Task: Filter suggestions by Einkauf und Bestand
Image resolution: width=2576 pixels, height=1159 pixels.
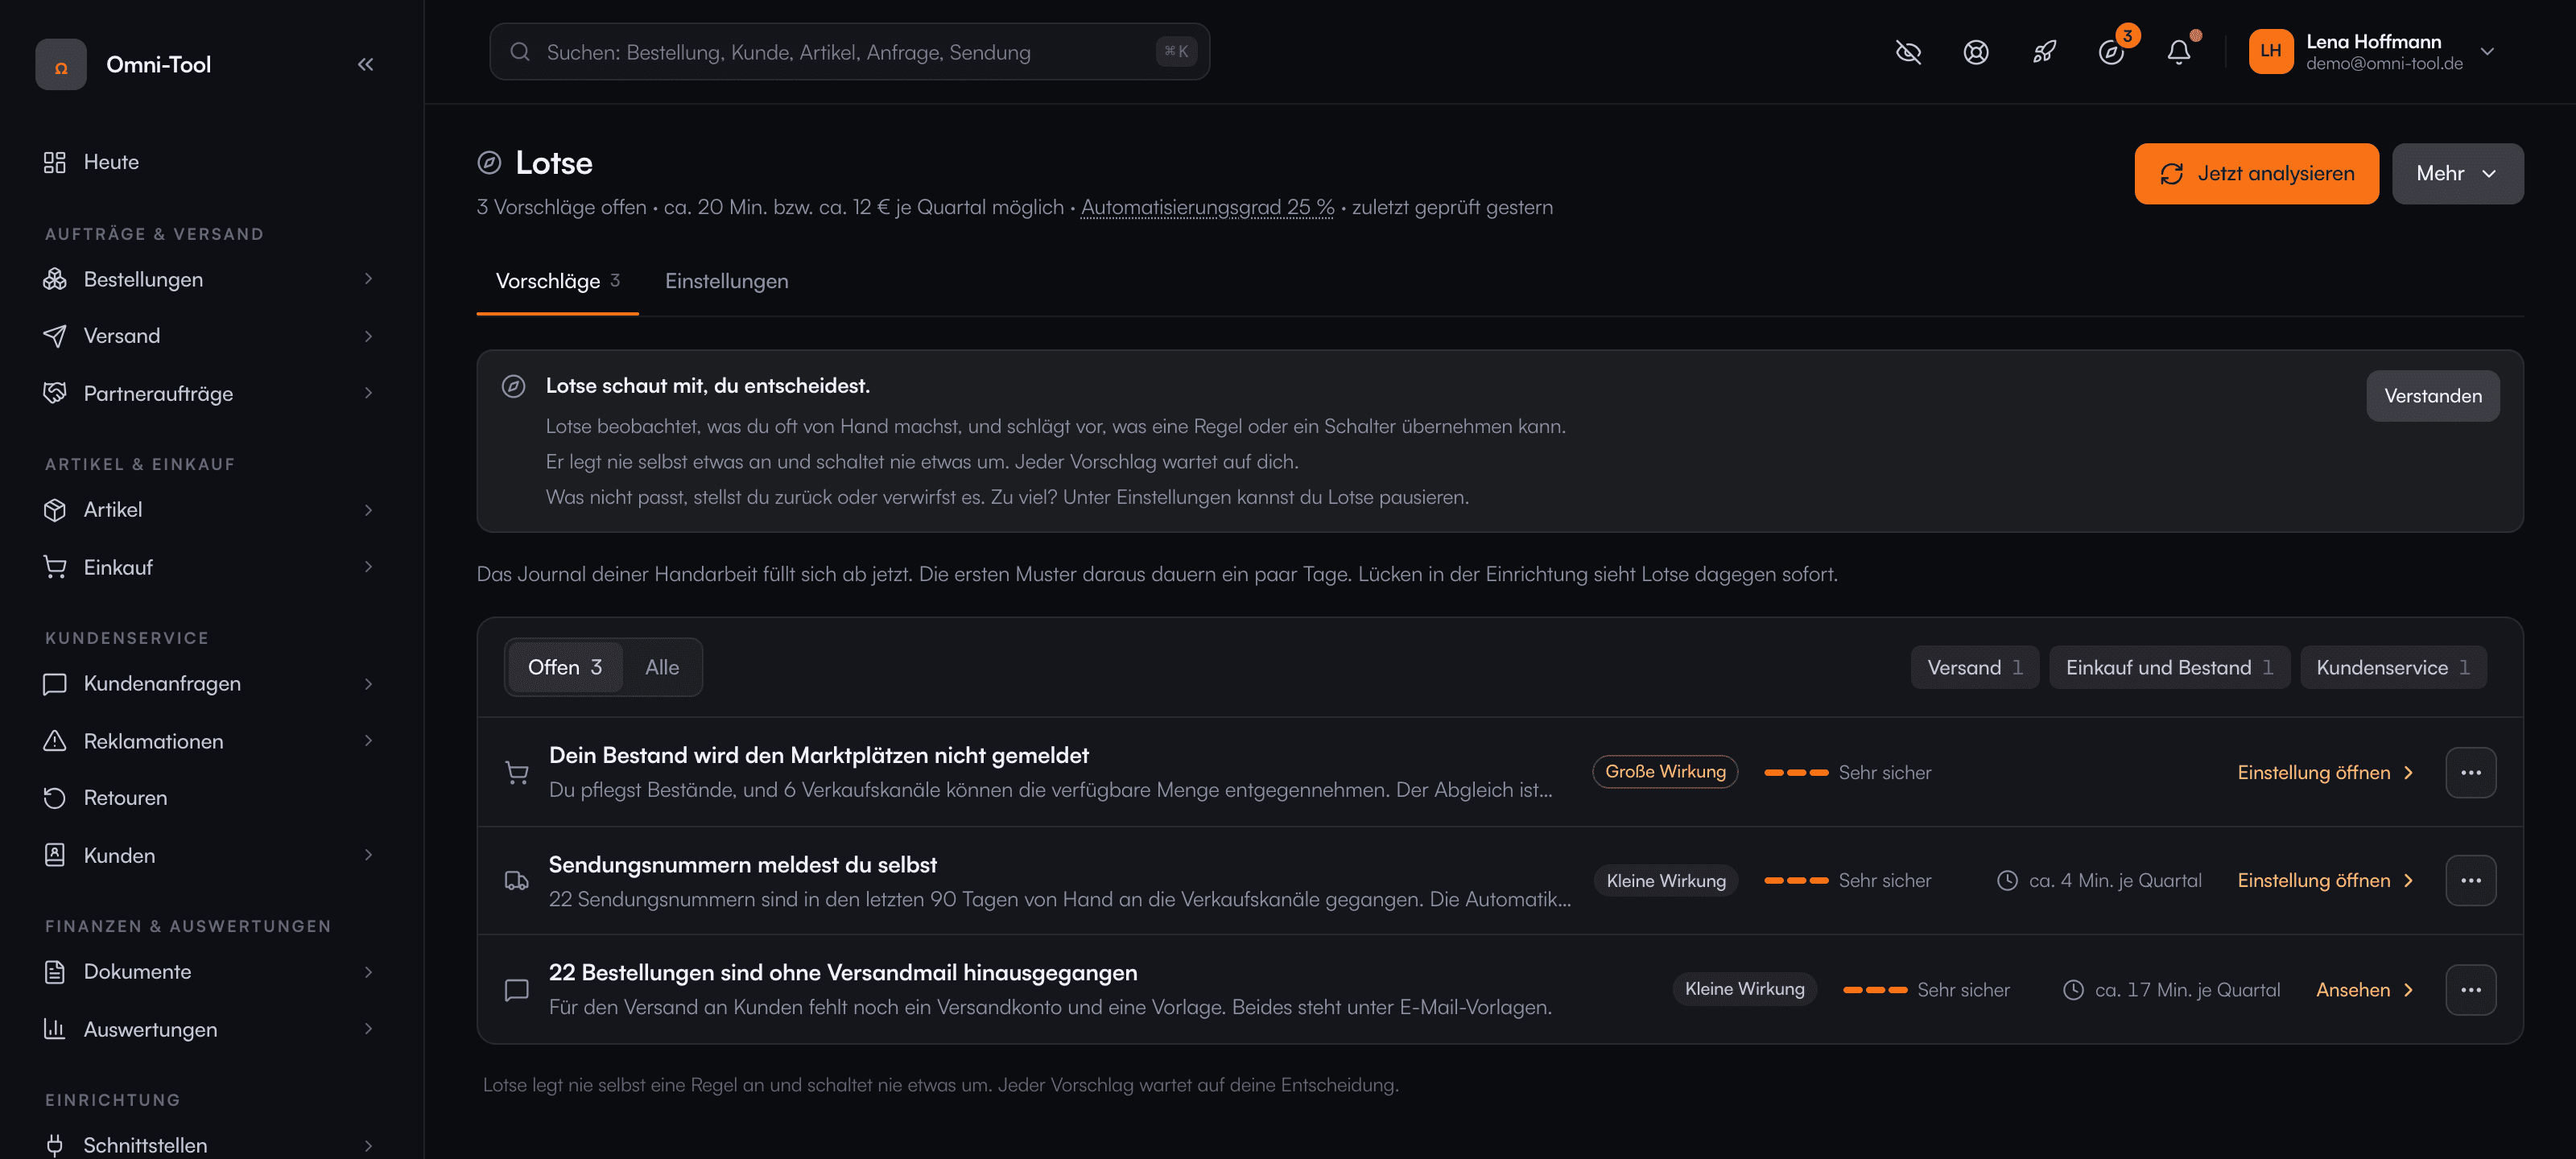Action: click(x=2169, y=668)
